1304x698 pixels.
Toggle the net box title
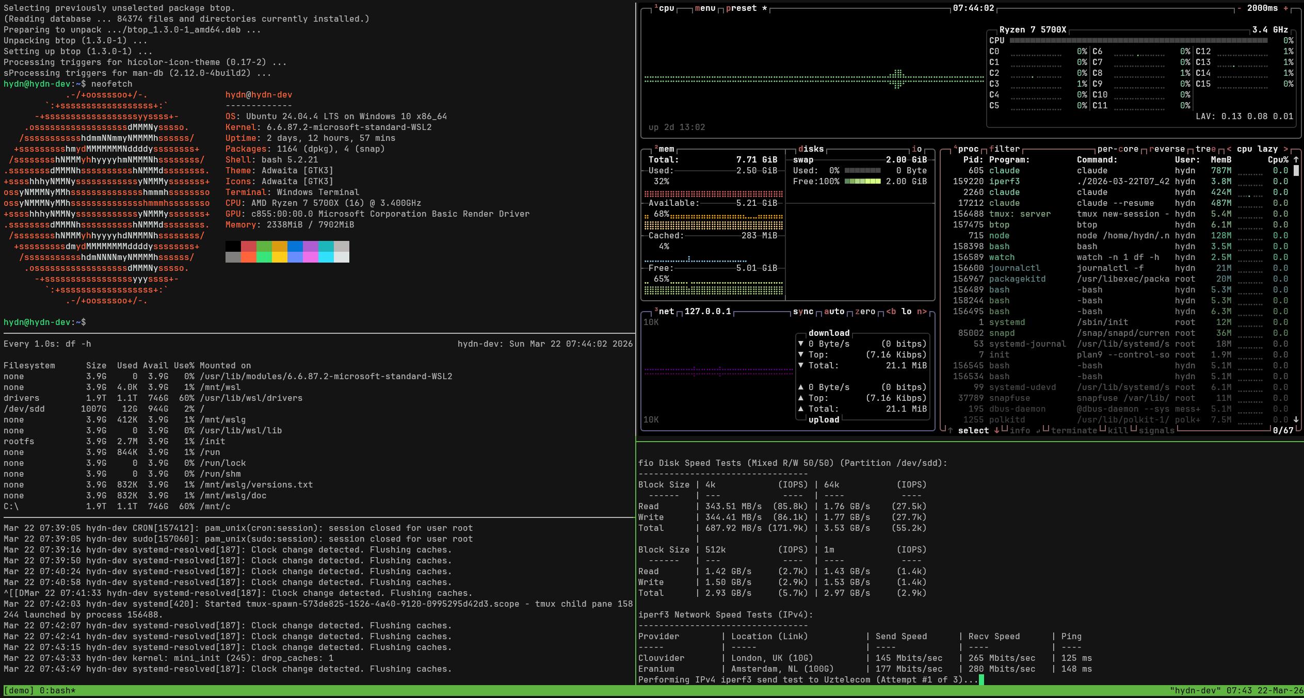point(665,312)
